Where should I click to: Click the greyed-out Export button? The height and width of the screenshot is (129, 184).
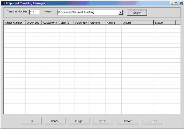[x=153, y=121]
